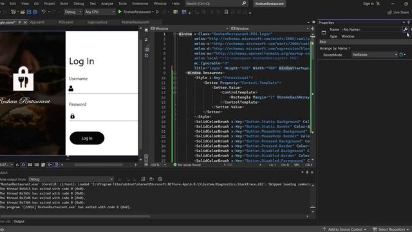Open the Extensions menu

click(x=140, y=4)
